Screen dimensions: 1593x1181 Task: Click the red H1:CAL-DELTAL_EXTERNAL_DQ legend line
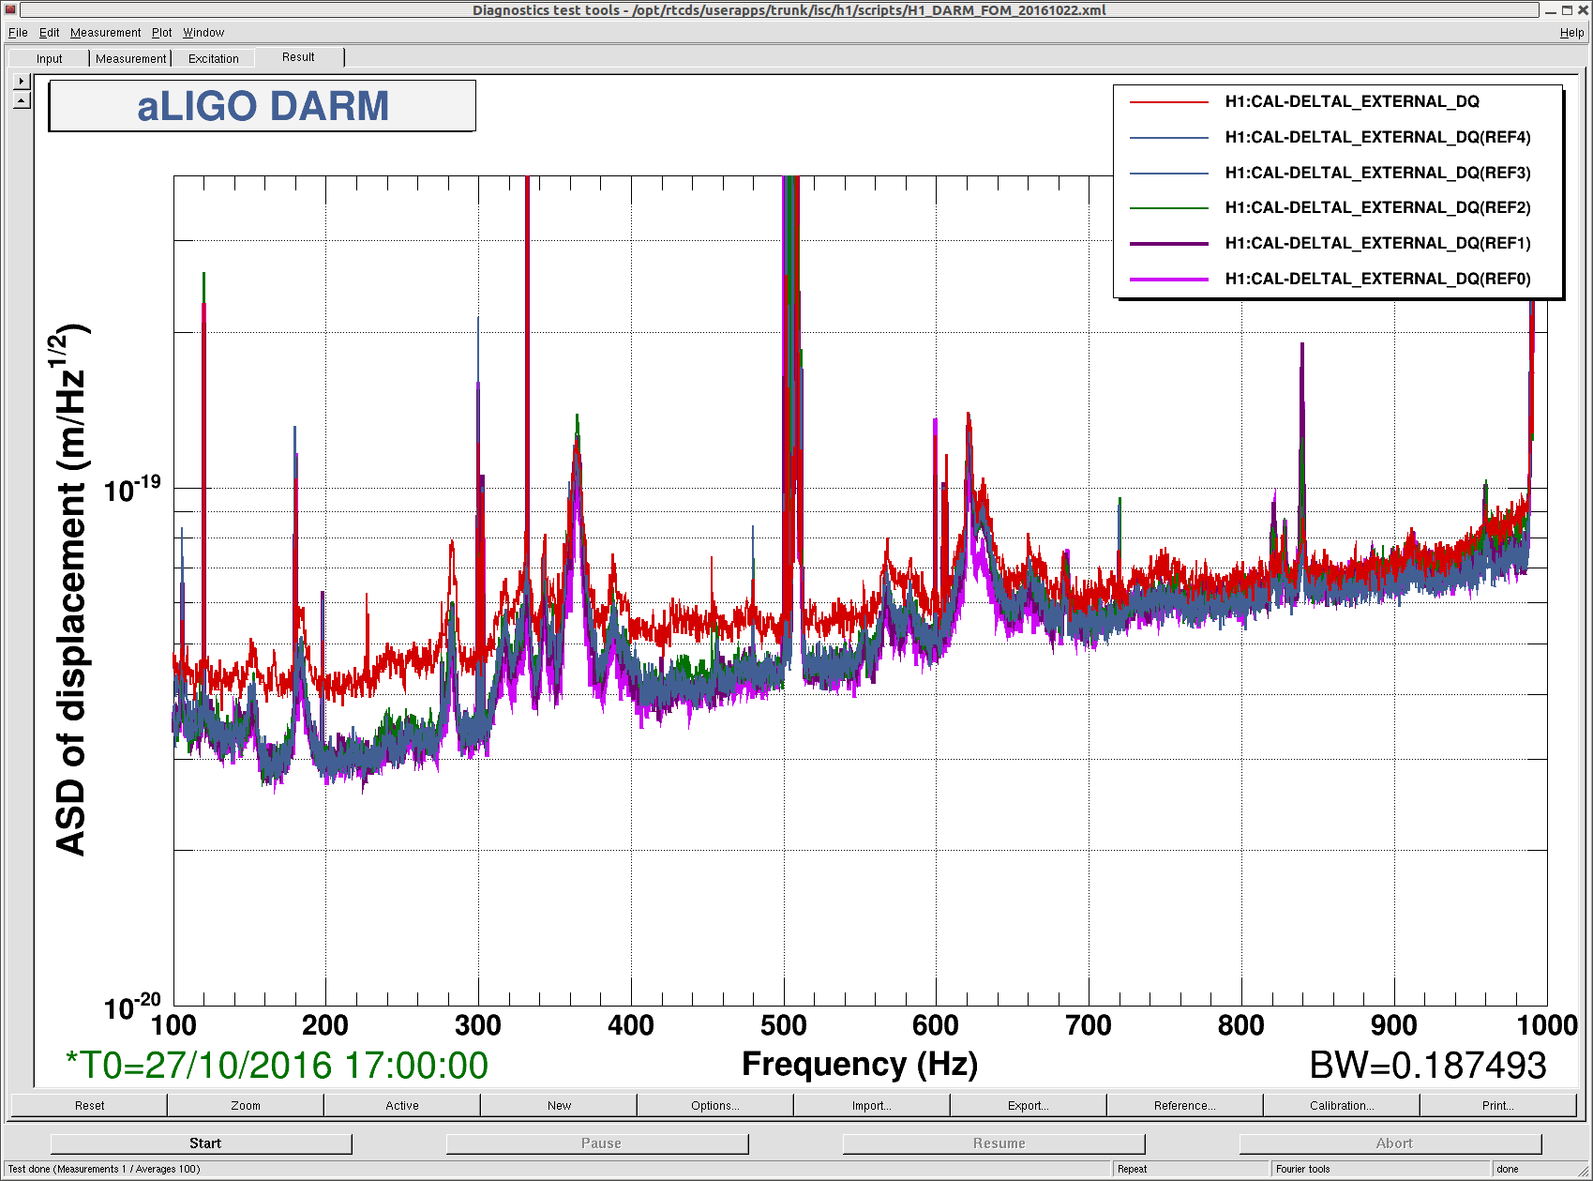coord(1169,101)
